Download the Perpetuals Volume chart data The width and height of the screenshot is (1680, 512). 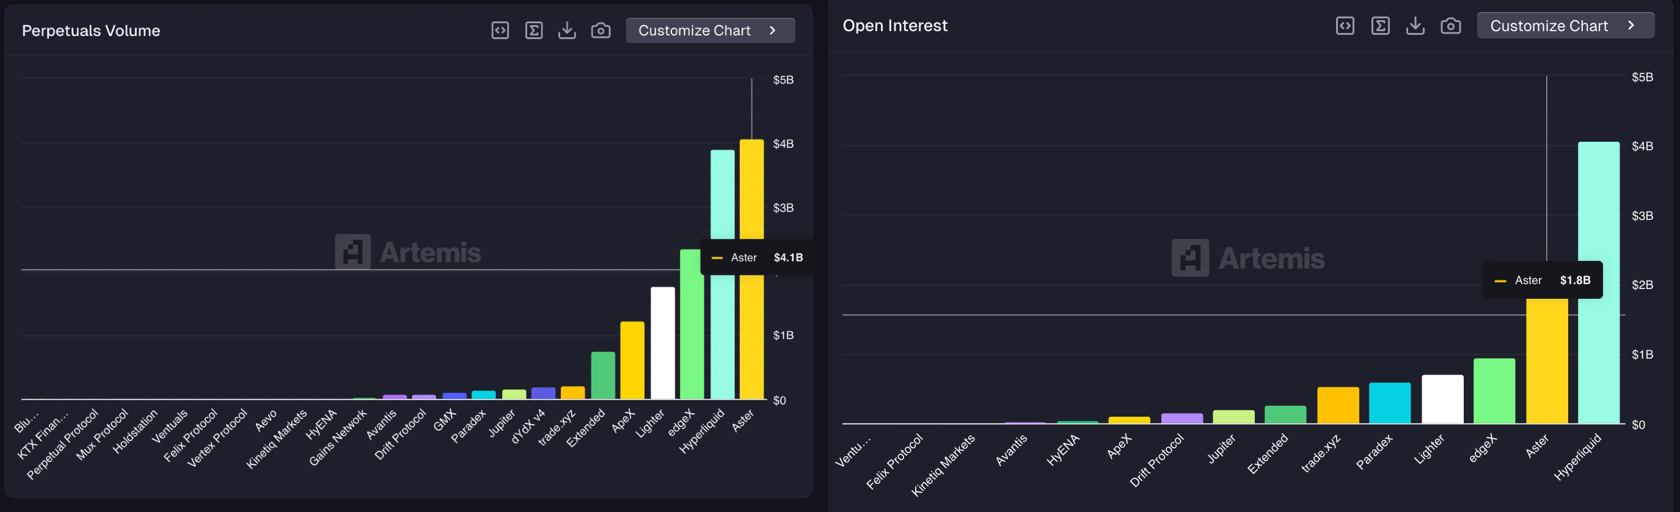click(x=567, y=31)
